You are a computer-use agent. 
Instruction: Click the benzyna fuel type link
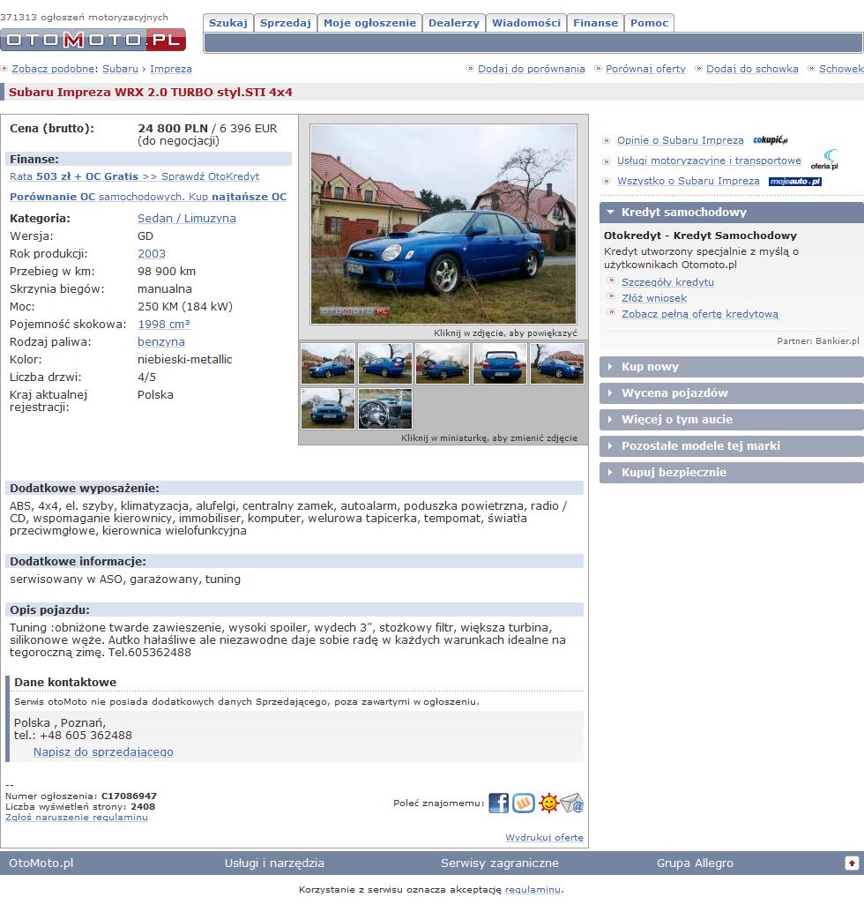[x=161, y=342]
